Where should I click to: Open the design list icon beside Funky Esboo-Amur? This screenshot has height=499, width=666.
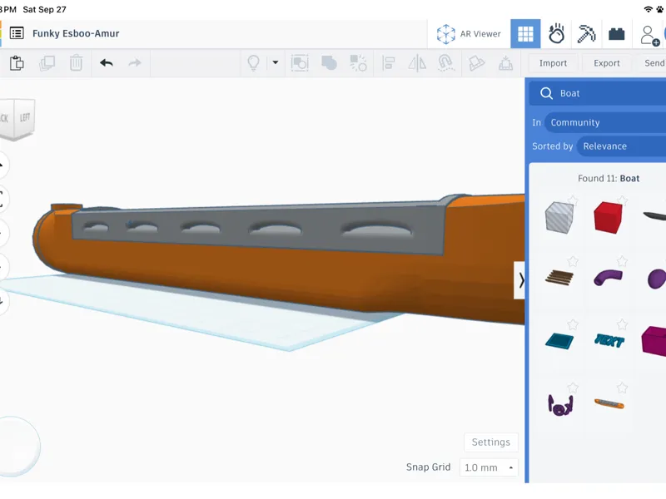(x=17, y=33)
